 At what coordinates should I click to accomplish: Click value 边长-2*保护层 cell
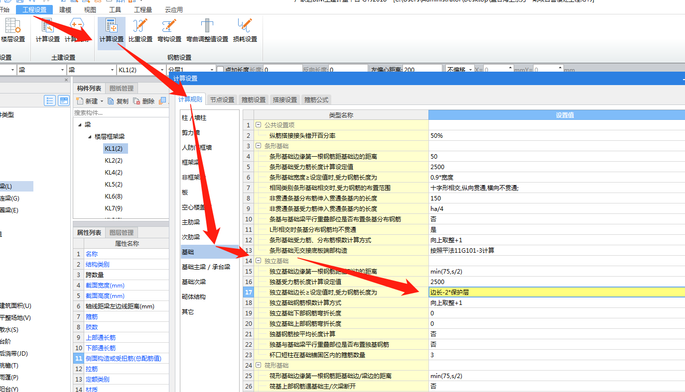point(556,292)
